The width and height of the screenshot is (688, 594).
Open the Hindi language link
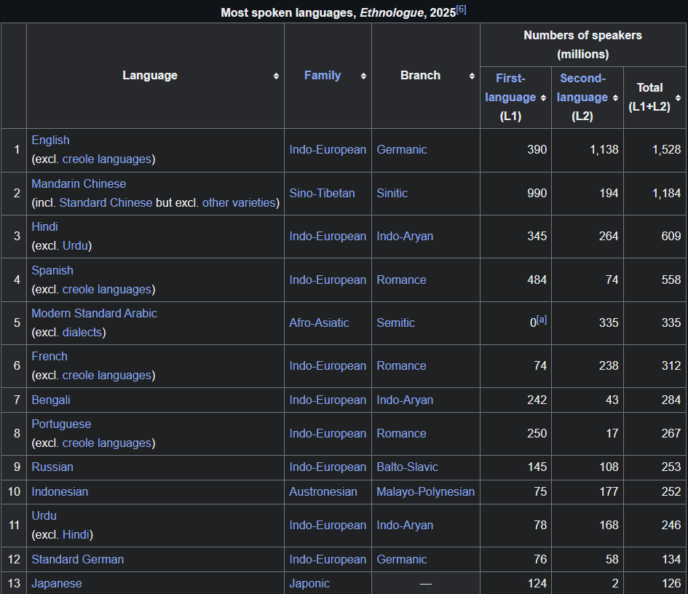44,226
